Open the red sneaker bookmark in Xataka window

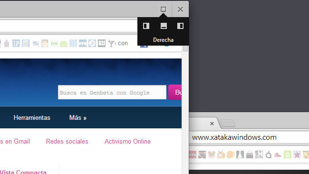point(278,155)
